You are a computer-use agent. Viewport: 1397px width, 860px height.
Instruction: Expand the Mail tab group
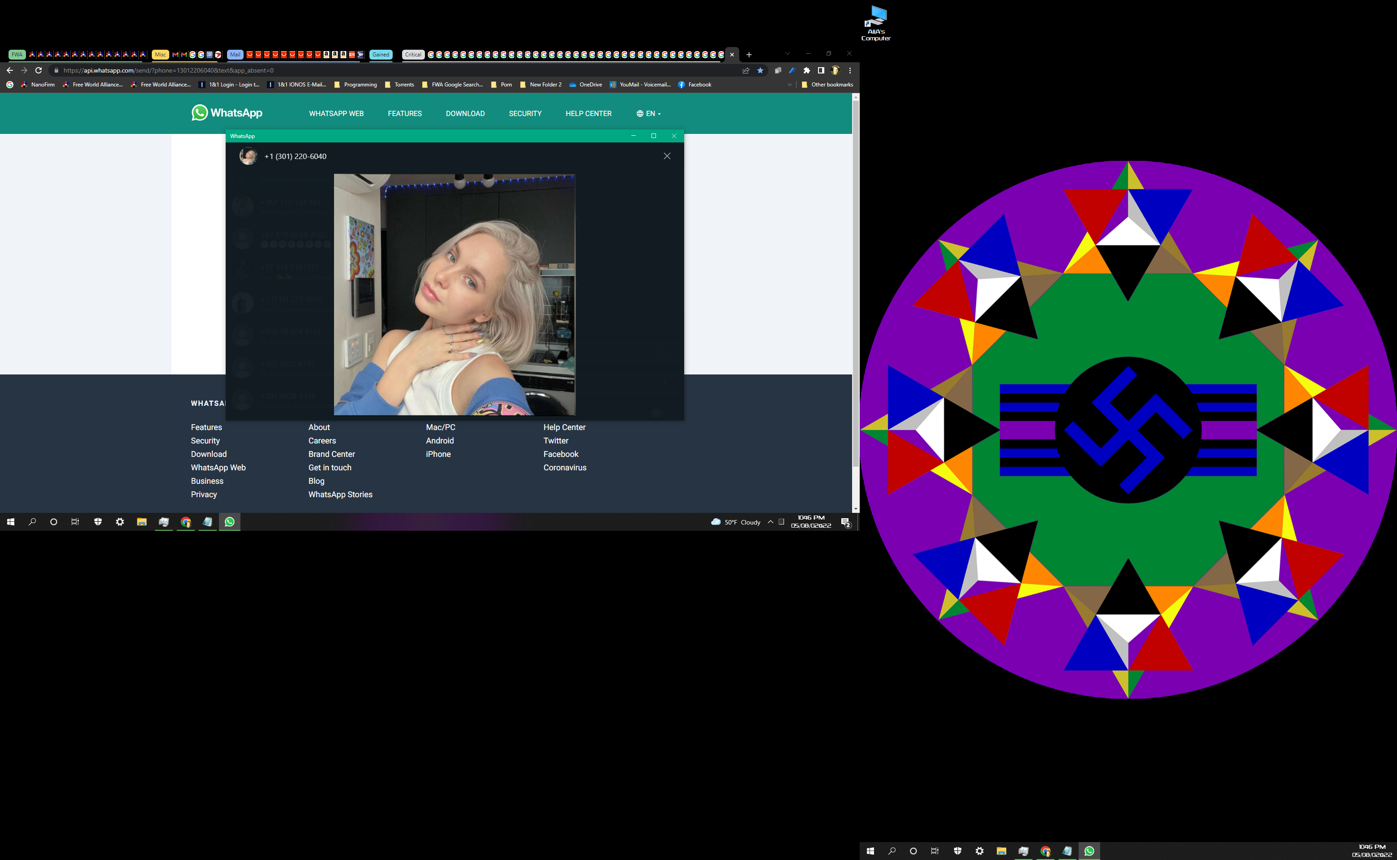(x=235, y=55)
